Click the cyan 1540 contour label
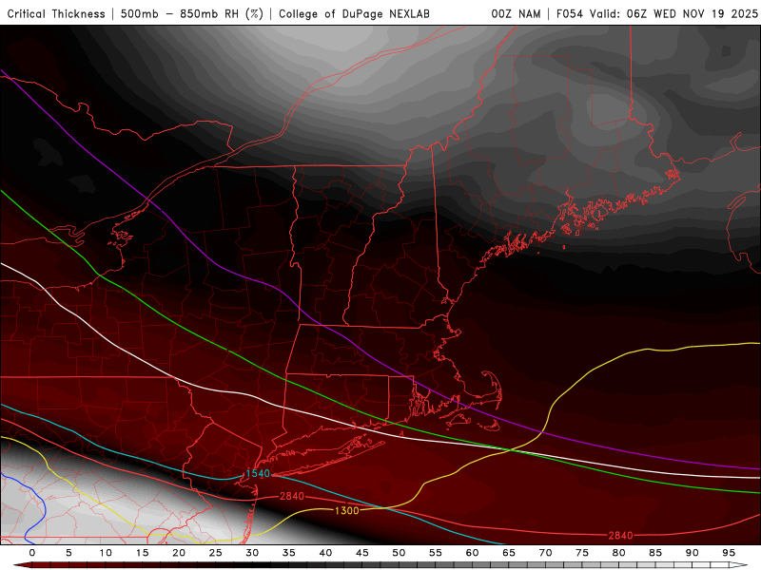Viewport: 761px width, 570px height. (x=258, y=473)
